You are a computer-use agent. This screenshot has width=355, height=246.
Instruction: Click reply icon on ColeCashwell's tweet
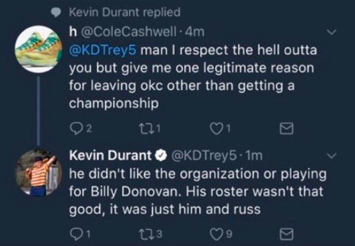click(x=77, y=129)
